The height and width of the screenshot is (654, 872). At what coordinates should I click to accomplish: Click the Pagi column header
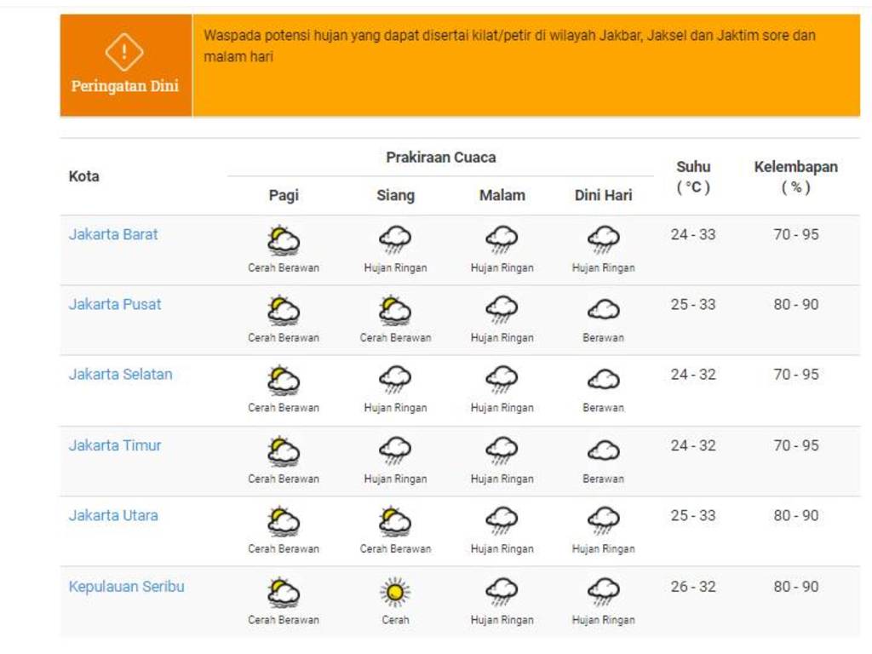[x=284, y=195]
